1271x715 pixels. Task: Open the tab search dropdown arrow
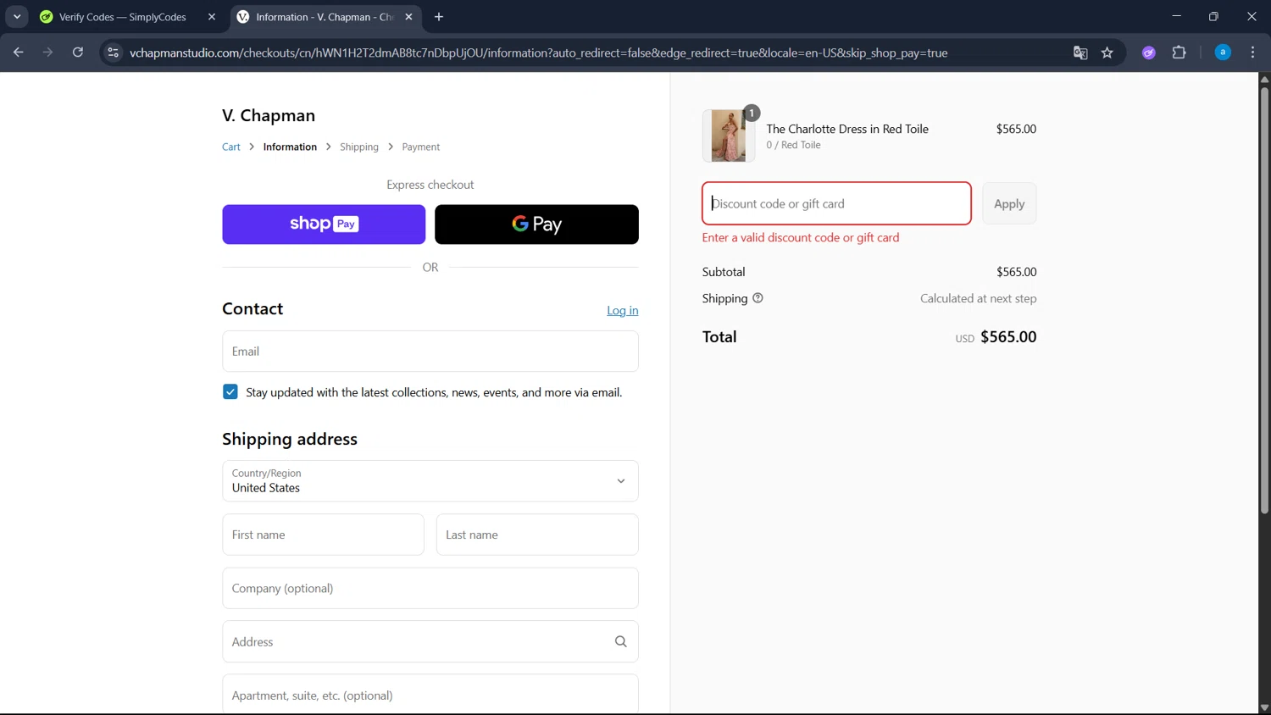pos(17,16)
